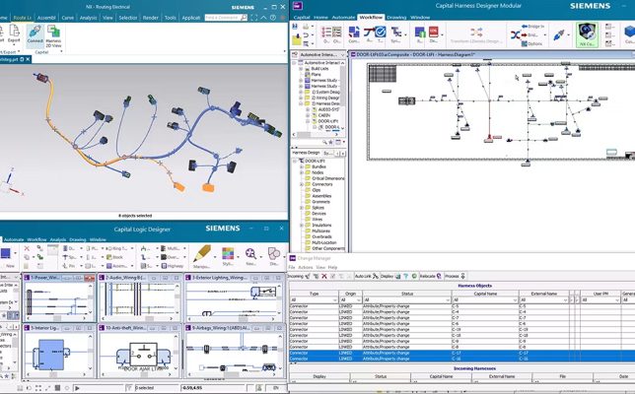Open the Analysis menu in Logic Designer

58,239
